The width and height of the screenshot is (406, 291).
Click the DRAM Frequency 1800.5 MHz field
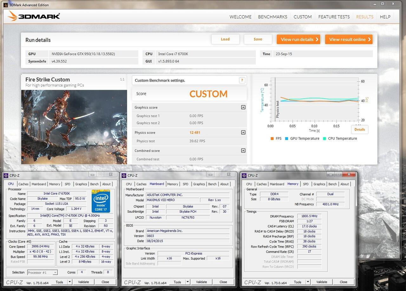(x=309, y=216)
